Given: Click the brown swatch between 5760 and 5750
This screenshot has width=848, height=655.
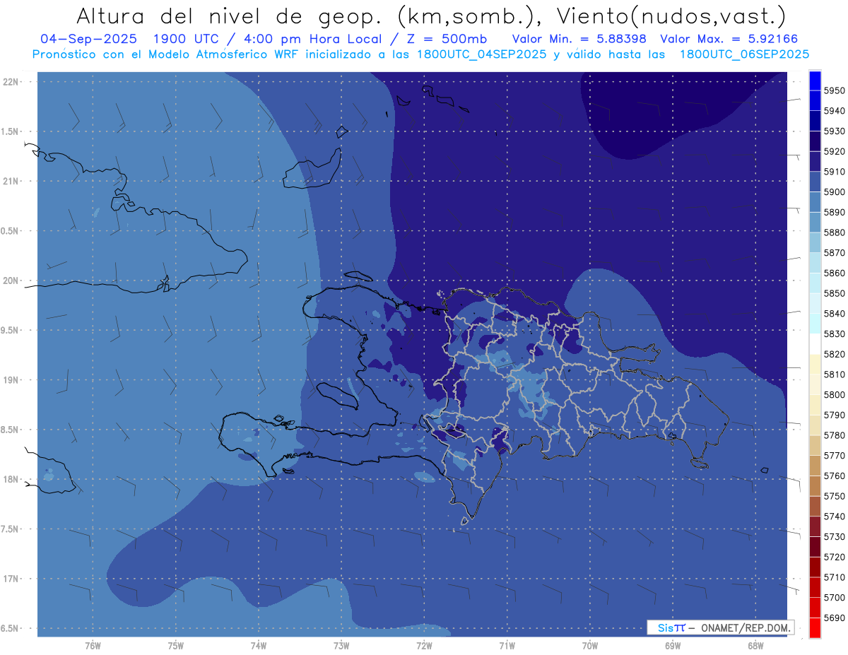Looking at the screenshot, I should point(814,486).
